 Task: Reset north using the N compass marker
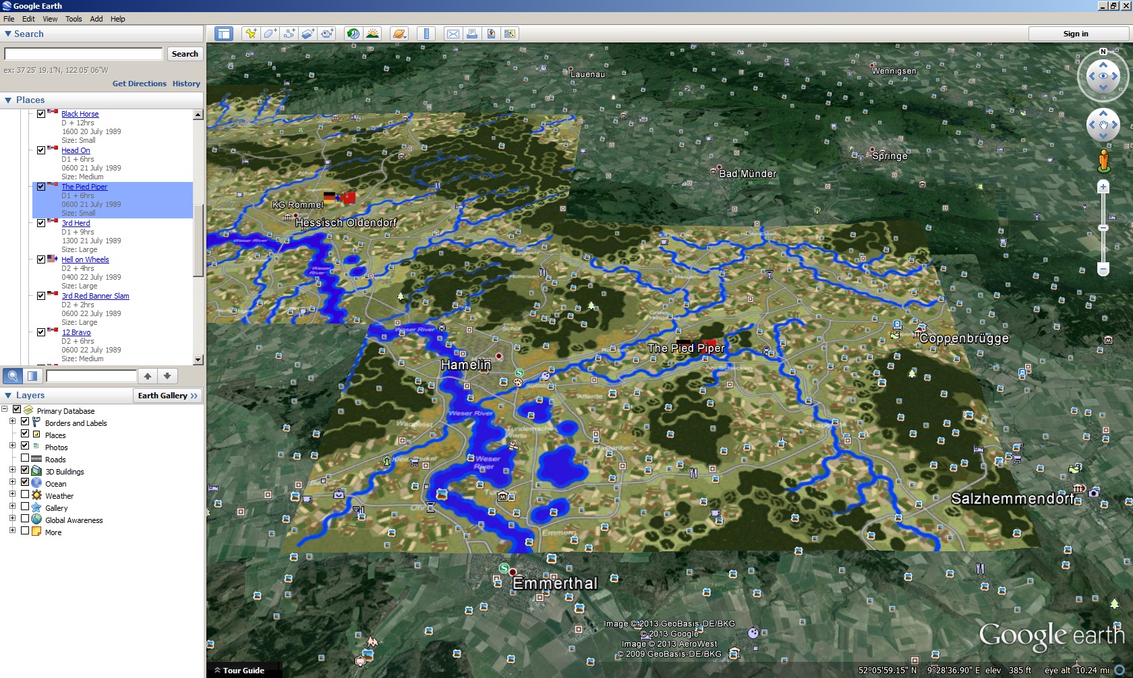[1103, 52]
